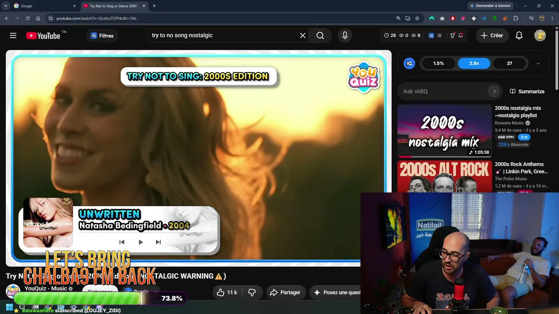Like the video with 11 k likes
The image size is (559, 314).
pyautogui.click(x=228, y=293)
